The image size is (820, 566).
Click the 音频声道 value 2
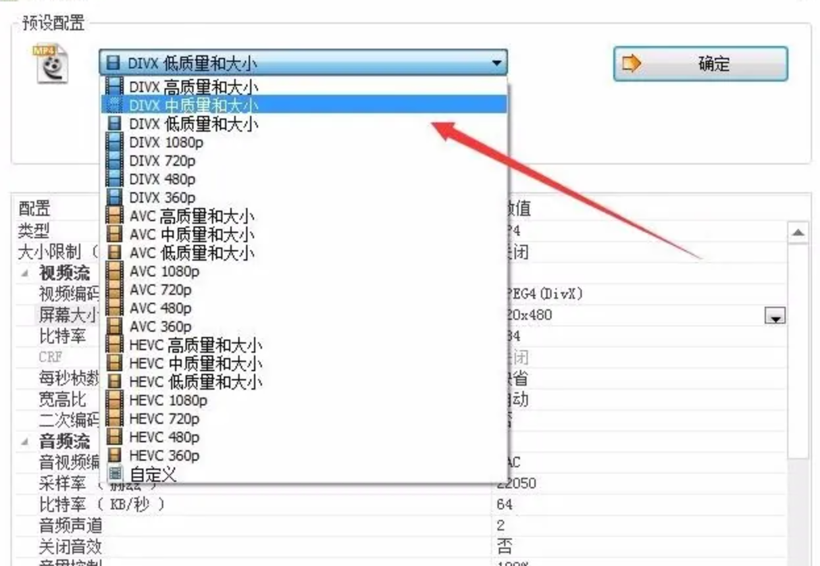pyautogui.click(x=501, y=526)
